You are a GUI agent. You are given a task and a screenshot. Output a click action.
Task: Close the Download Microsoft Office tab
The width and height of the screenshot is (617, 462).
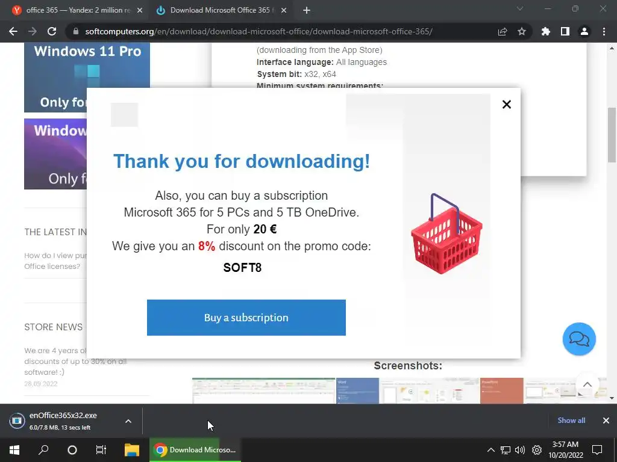(284, 11)
